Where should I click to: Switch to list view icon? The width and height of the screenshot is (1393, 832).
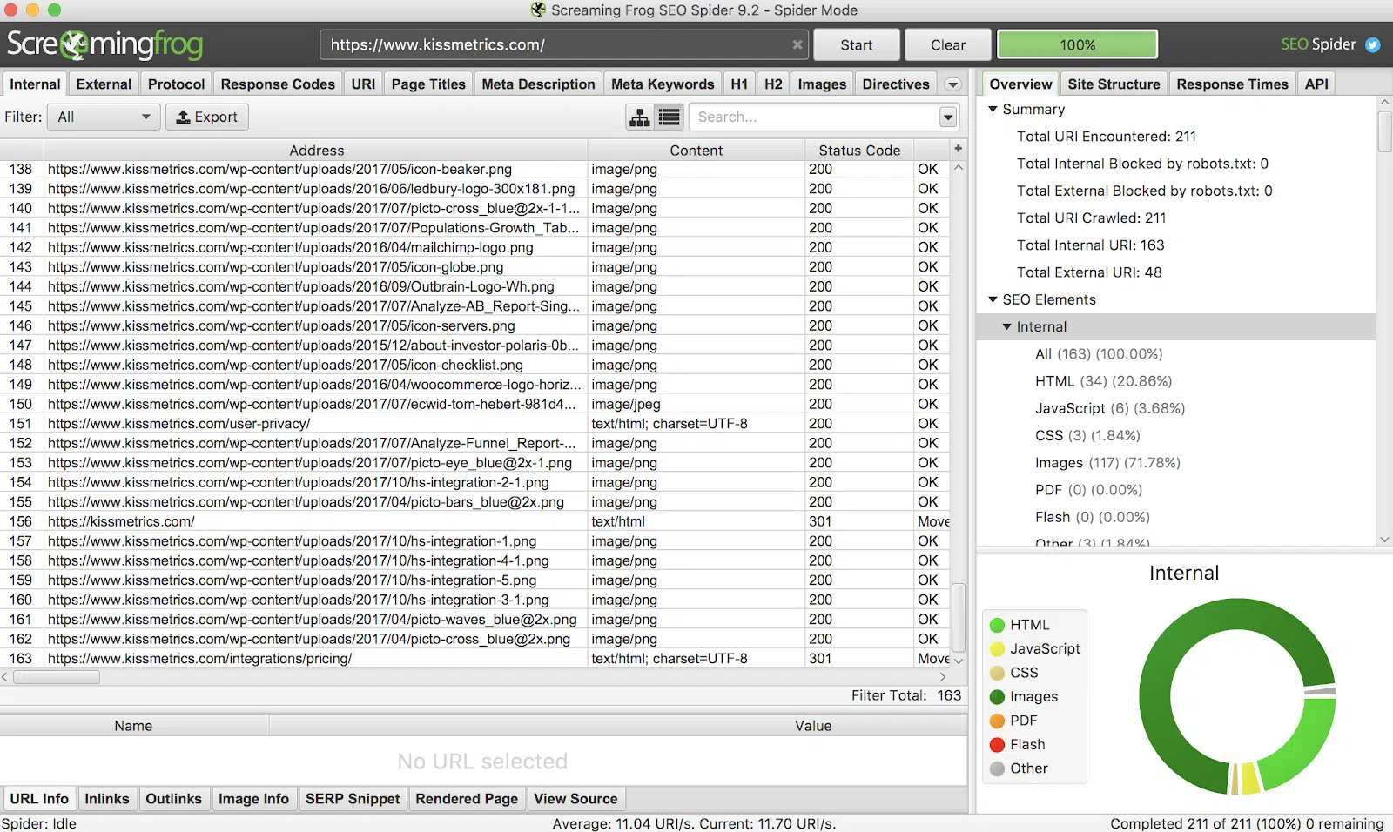[669, 117]
